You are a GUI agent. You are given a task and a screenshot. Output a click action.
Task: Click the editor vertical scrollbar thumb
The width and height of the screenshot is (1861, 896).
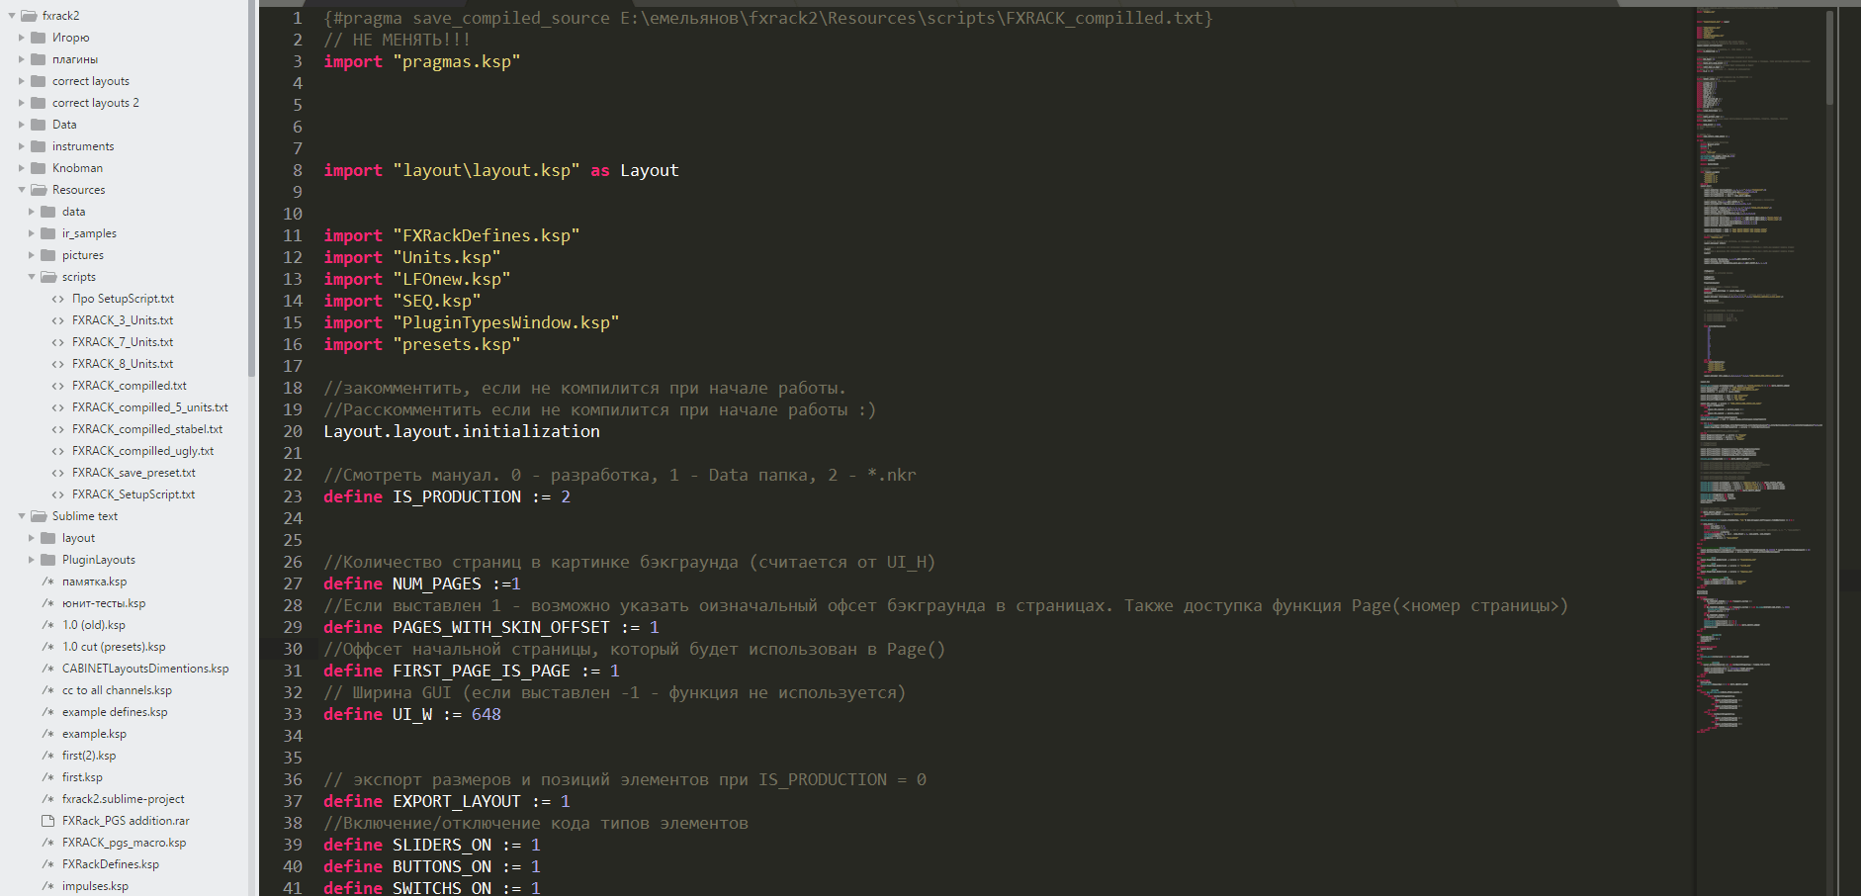(x=1830, y=55)
